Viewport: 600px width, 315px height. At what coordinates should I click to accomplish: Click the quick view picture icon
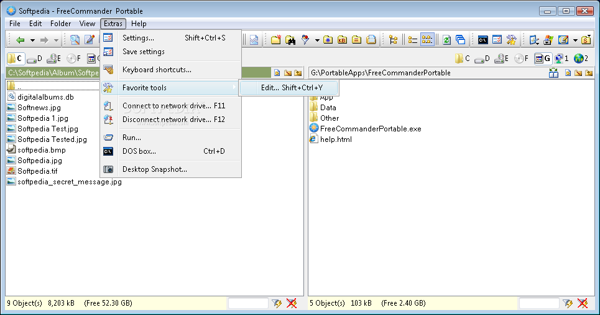254,40
